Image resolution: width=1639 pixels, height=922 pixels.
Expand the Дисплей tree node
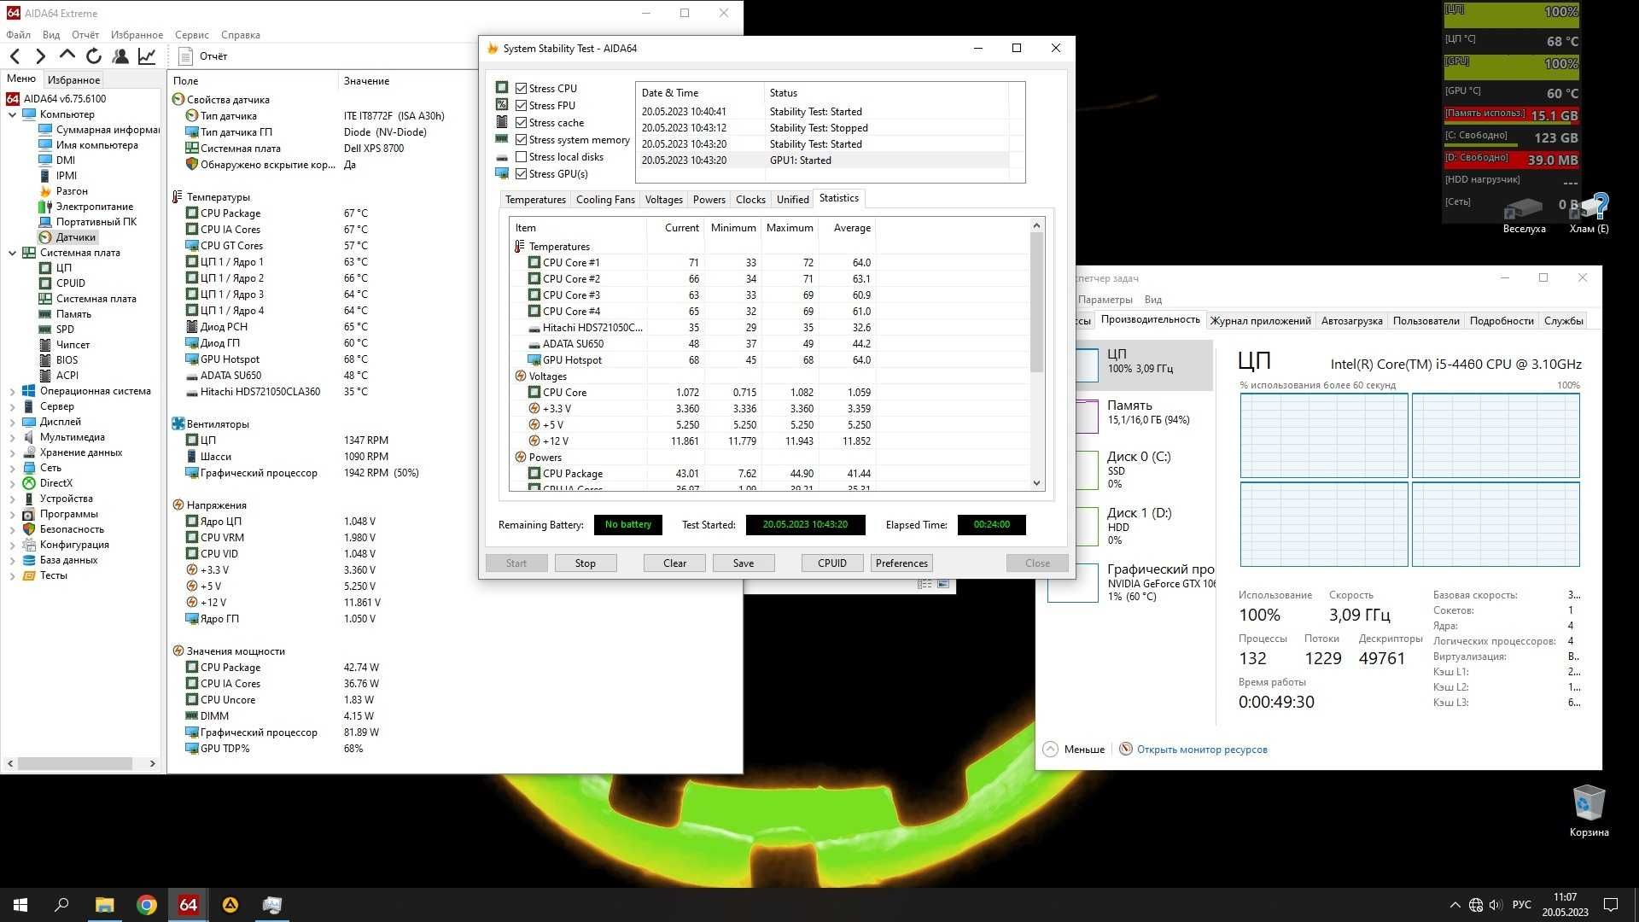click(x=13, y=422)
